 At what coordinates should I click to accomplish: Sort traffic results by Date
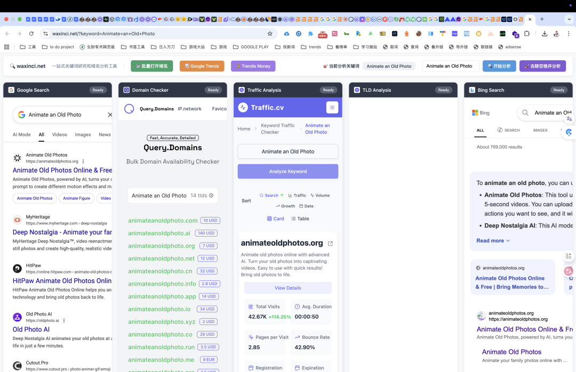306,206
